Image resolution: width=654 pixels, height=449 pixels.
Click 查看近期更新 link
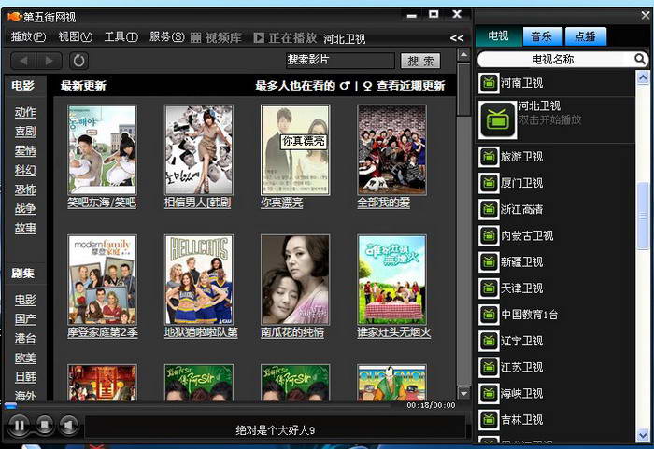tap(410, 86)
